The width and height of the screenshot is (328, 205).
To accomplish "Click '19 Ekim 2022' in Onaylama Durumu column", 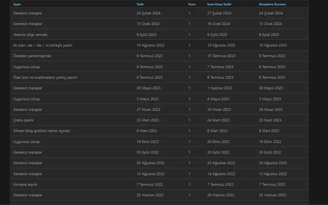I will point(270,142).
